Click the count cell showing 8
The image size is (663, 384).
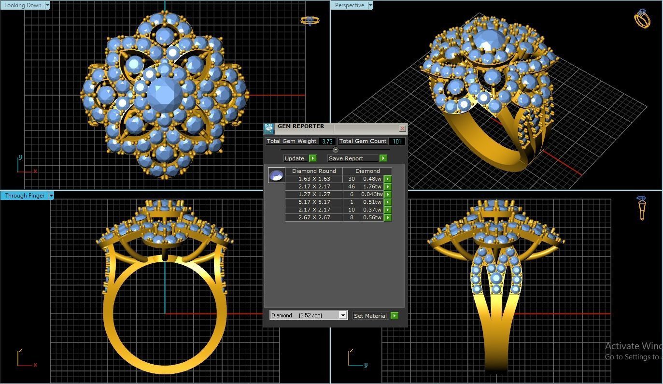click(352, 217)
